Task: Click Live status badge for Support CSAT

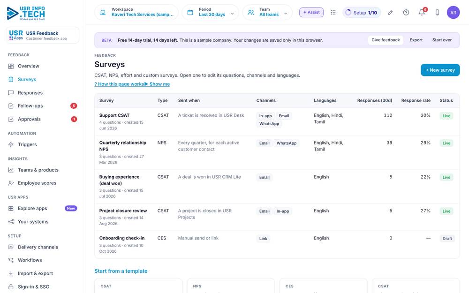Action: [446, 116]
